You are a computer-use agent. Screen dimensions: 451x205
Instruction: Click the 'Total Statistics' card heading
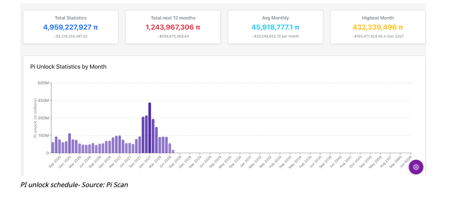(70, 18)
